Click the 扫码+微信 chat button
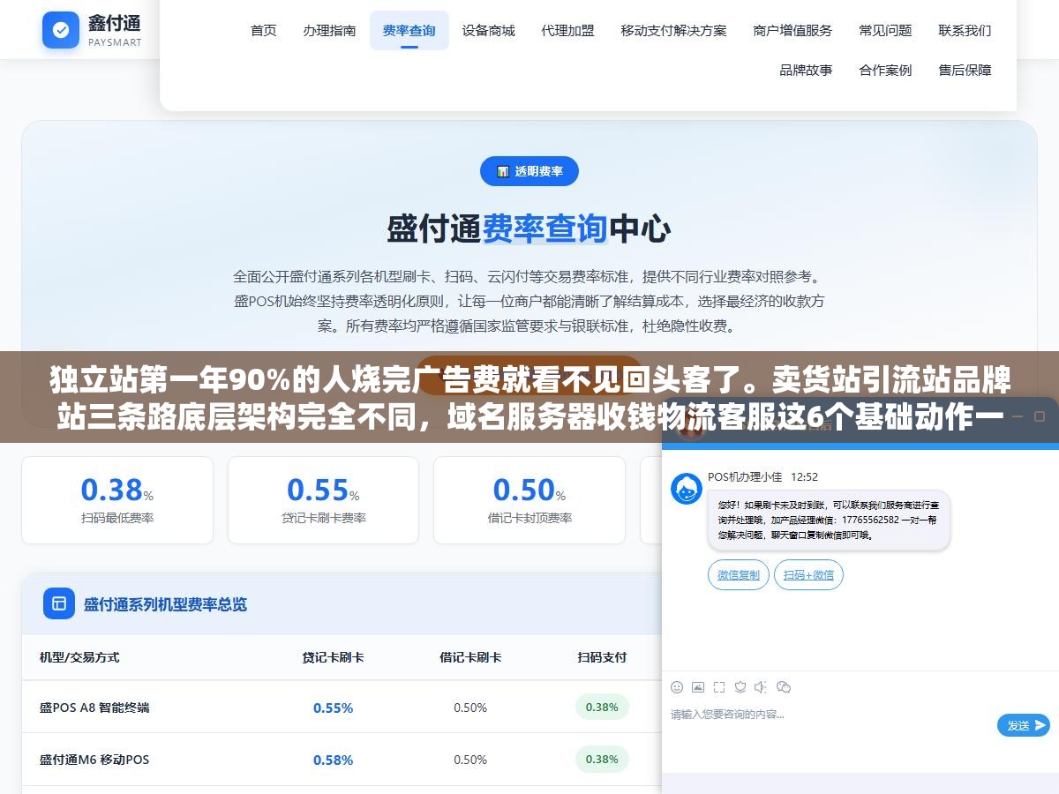Screen dimensions: 1059x794 point(808,575)
